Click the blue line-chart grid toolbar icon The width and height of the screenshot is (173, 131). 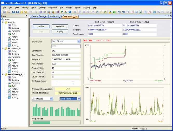click(x=97, y=12)
